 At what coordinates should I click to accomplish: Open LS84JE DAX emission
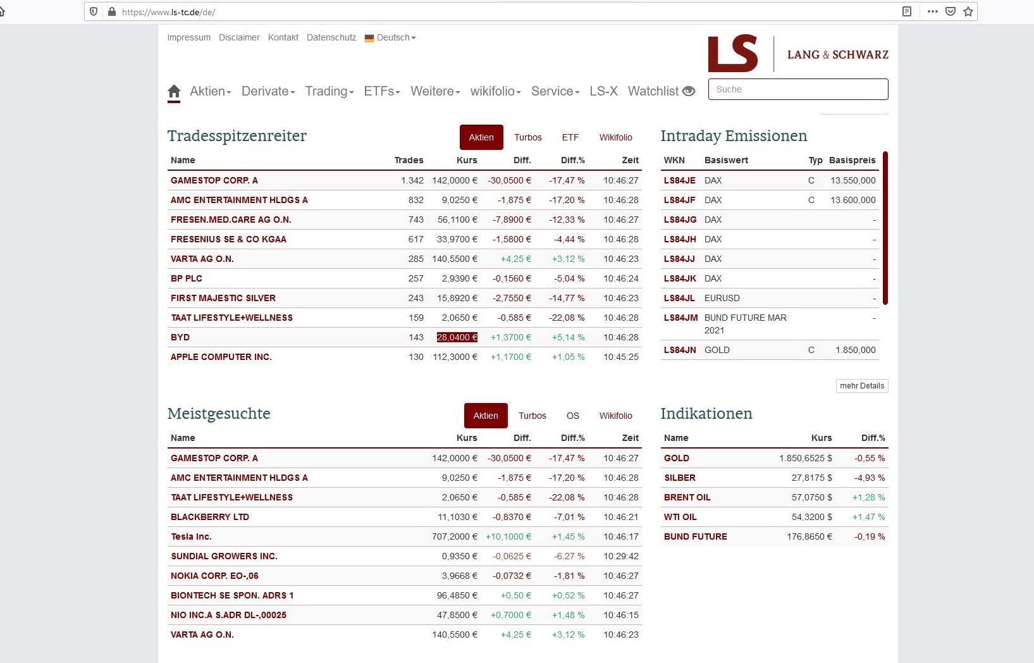(x=680, y=180)
